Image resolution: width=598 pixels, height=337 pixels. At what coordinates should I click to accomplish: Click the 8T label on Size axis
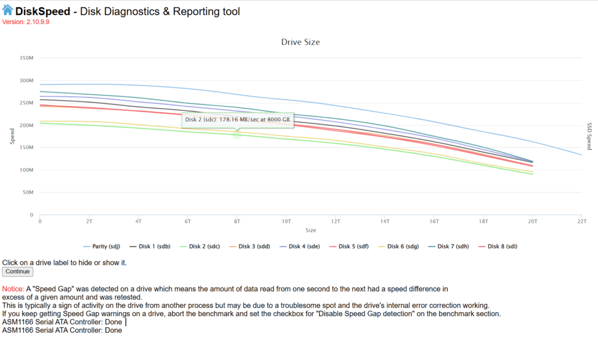click(x=237, y=221)
